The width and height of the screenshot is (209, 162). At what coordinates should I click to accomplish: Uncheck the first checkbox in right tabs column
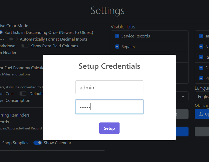coord(201,36)
